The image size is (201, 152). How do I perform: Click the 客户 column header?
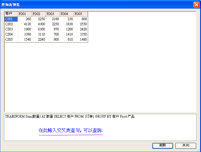(11, 14)
